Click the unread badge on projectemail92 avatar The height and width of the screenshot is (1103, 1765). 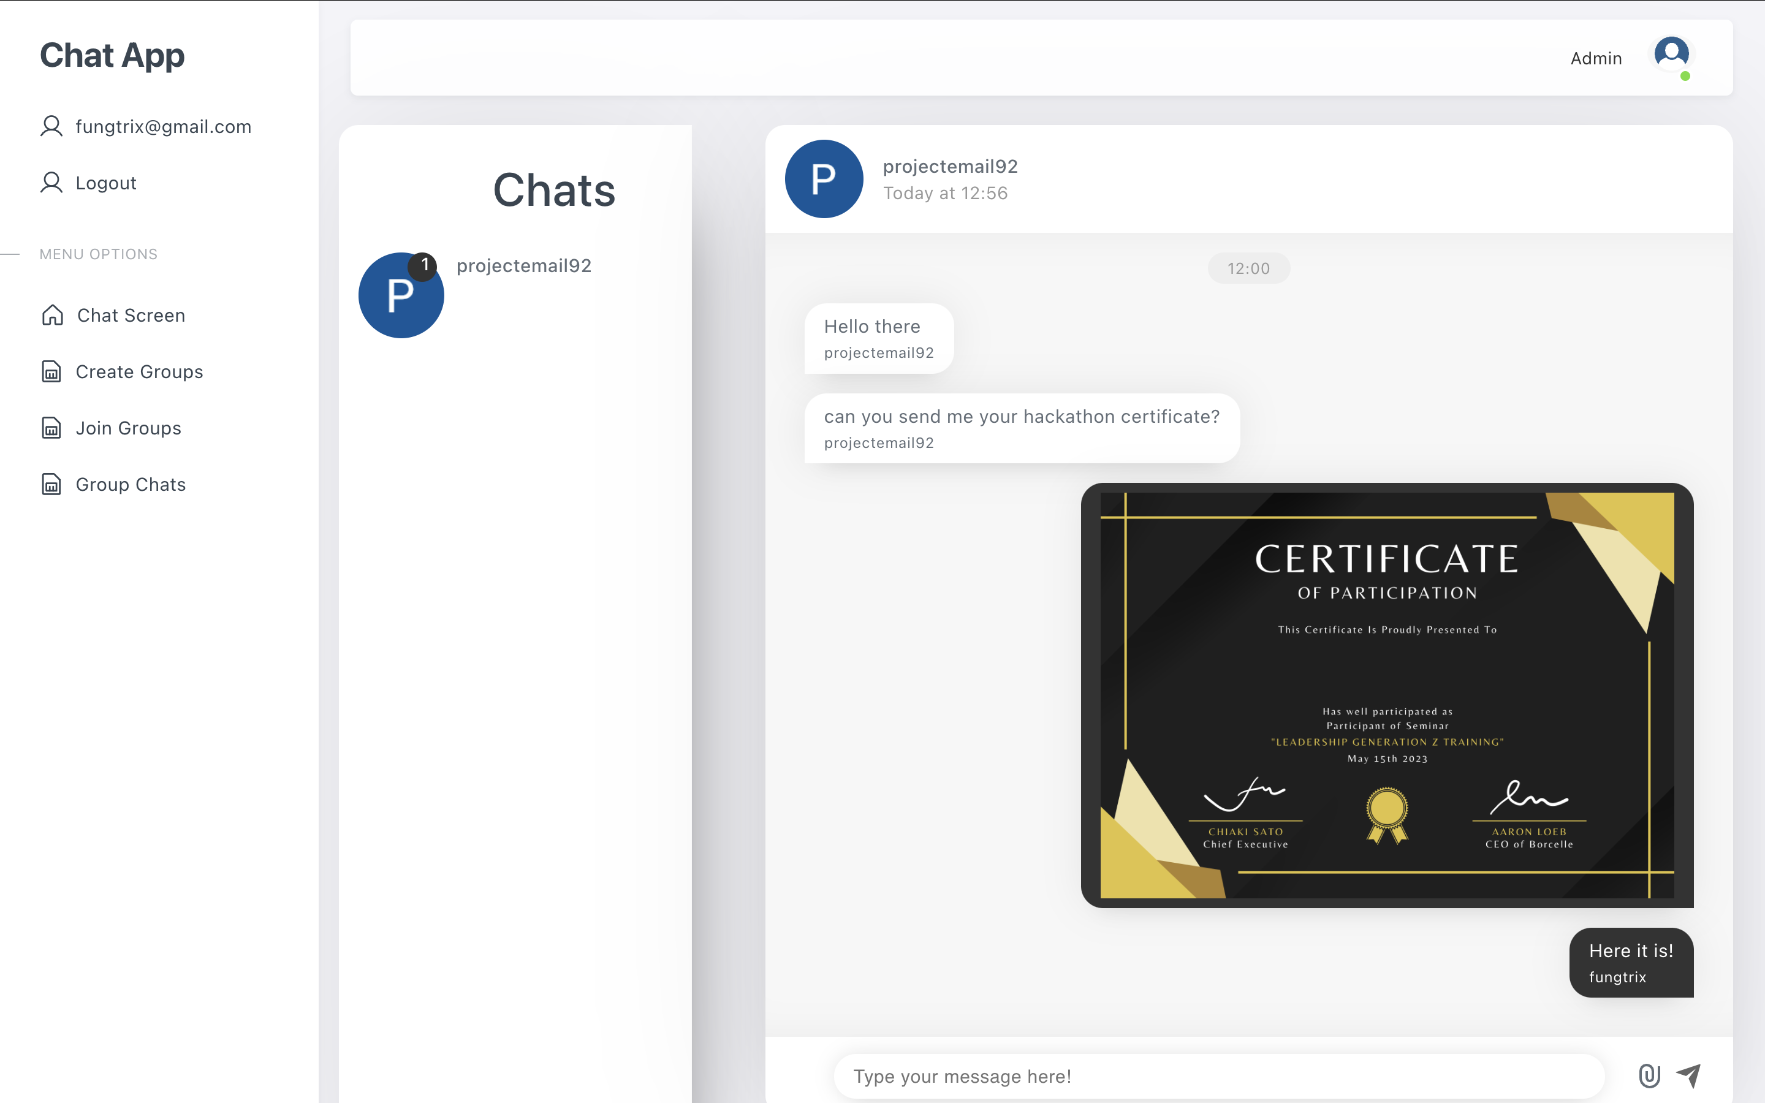point(423,267)
